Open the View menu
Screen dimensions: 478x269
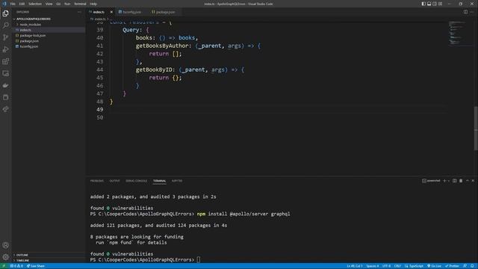[x=49, y=4]
